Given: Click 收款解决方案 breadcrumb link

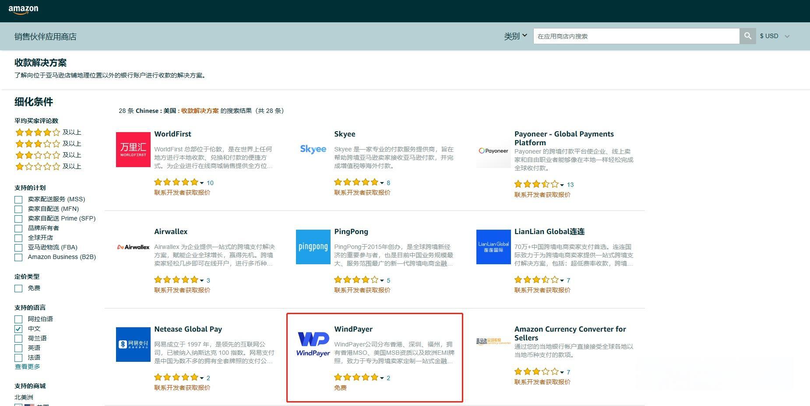Looking at the screenshot, I should (x=200, y=111).
